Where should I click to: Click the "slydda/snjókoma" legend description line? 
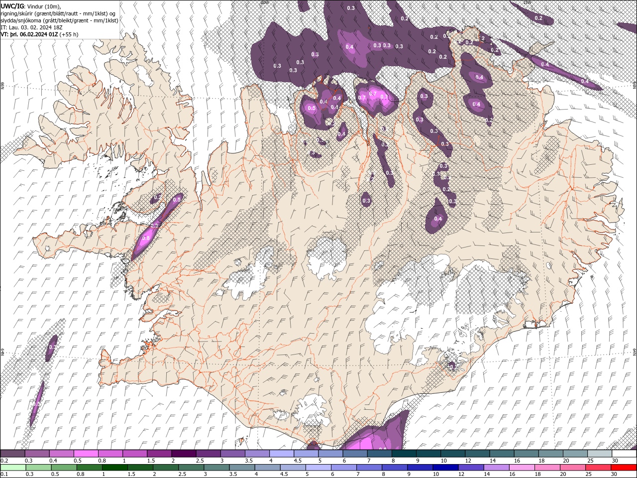point(60,20)
